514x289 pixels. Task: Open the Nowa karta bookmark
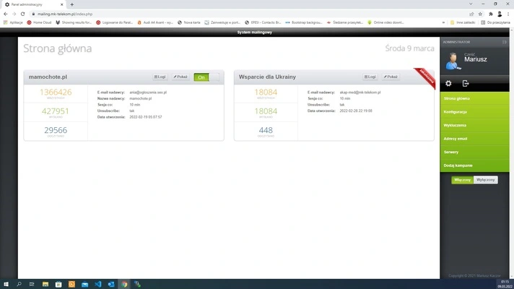tap(189, 22)
